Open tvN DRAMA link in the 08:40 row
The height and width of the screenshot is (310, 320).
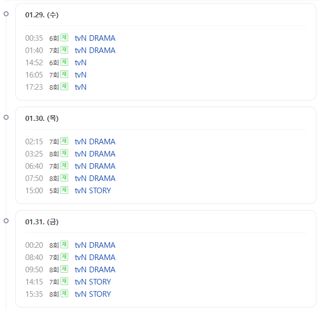(x=95, y=257)
